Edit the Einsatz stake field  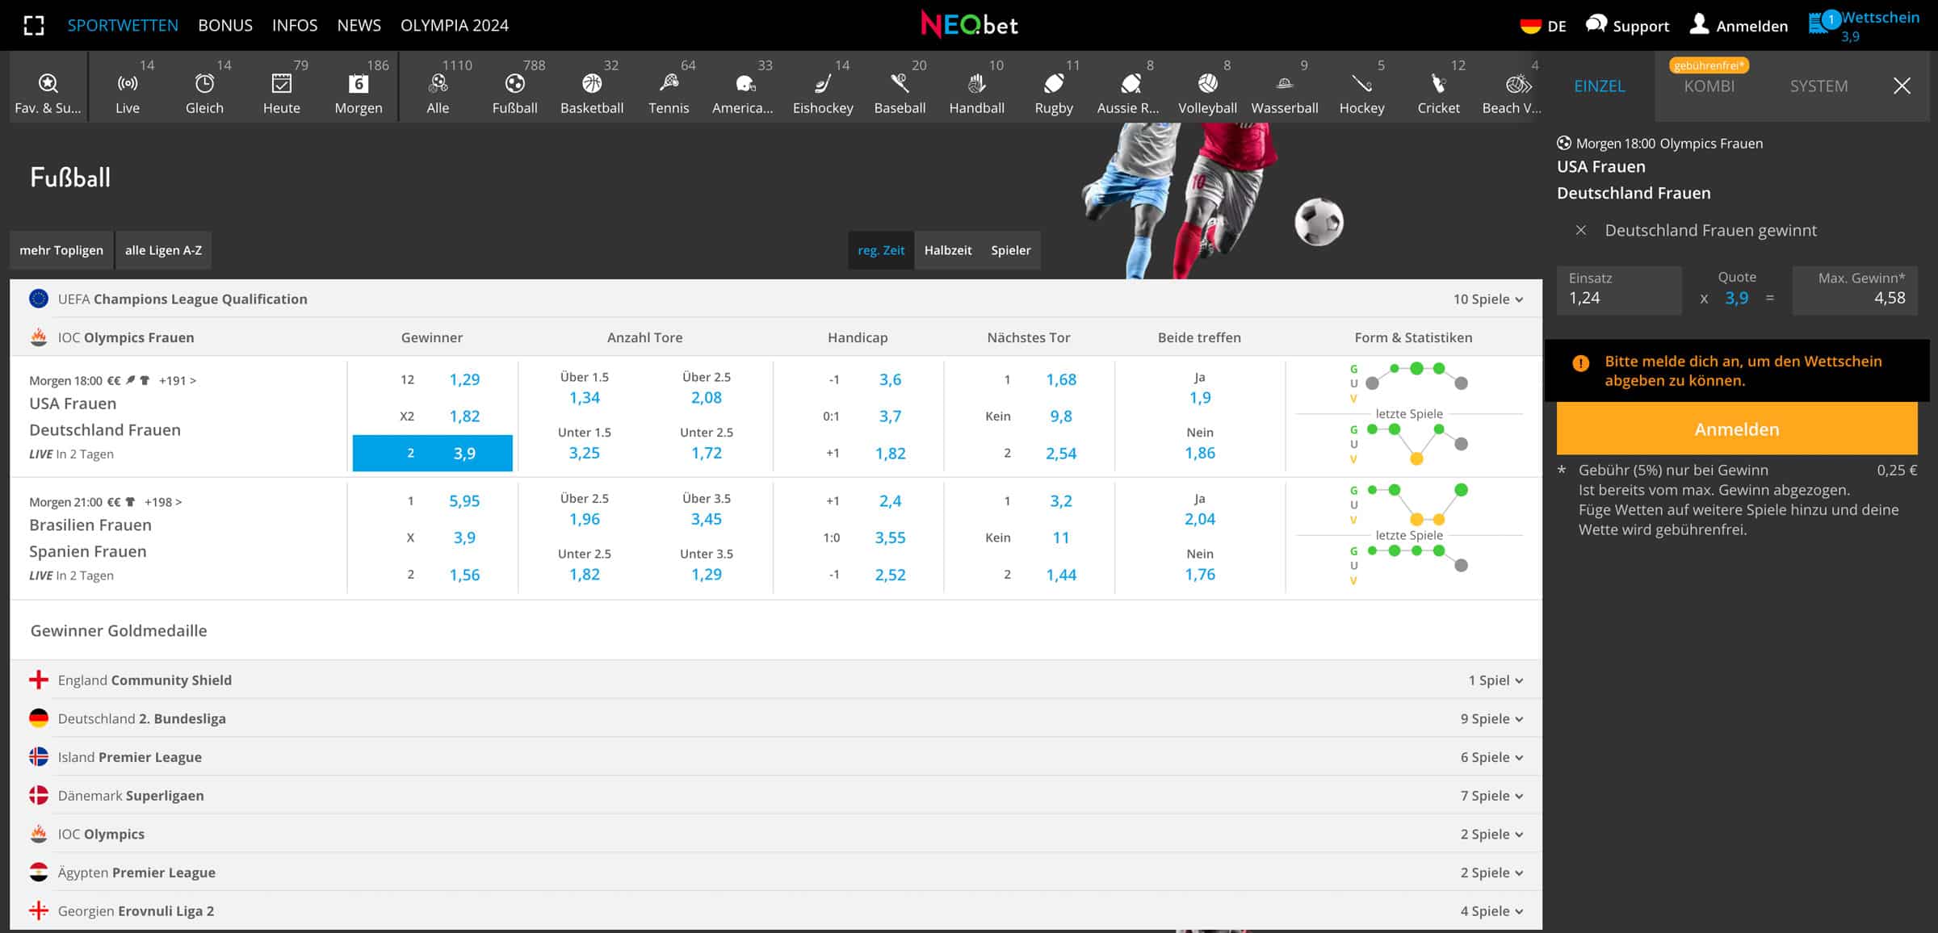(1619, 291)
